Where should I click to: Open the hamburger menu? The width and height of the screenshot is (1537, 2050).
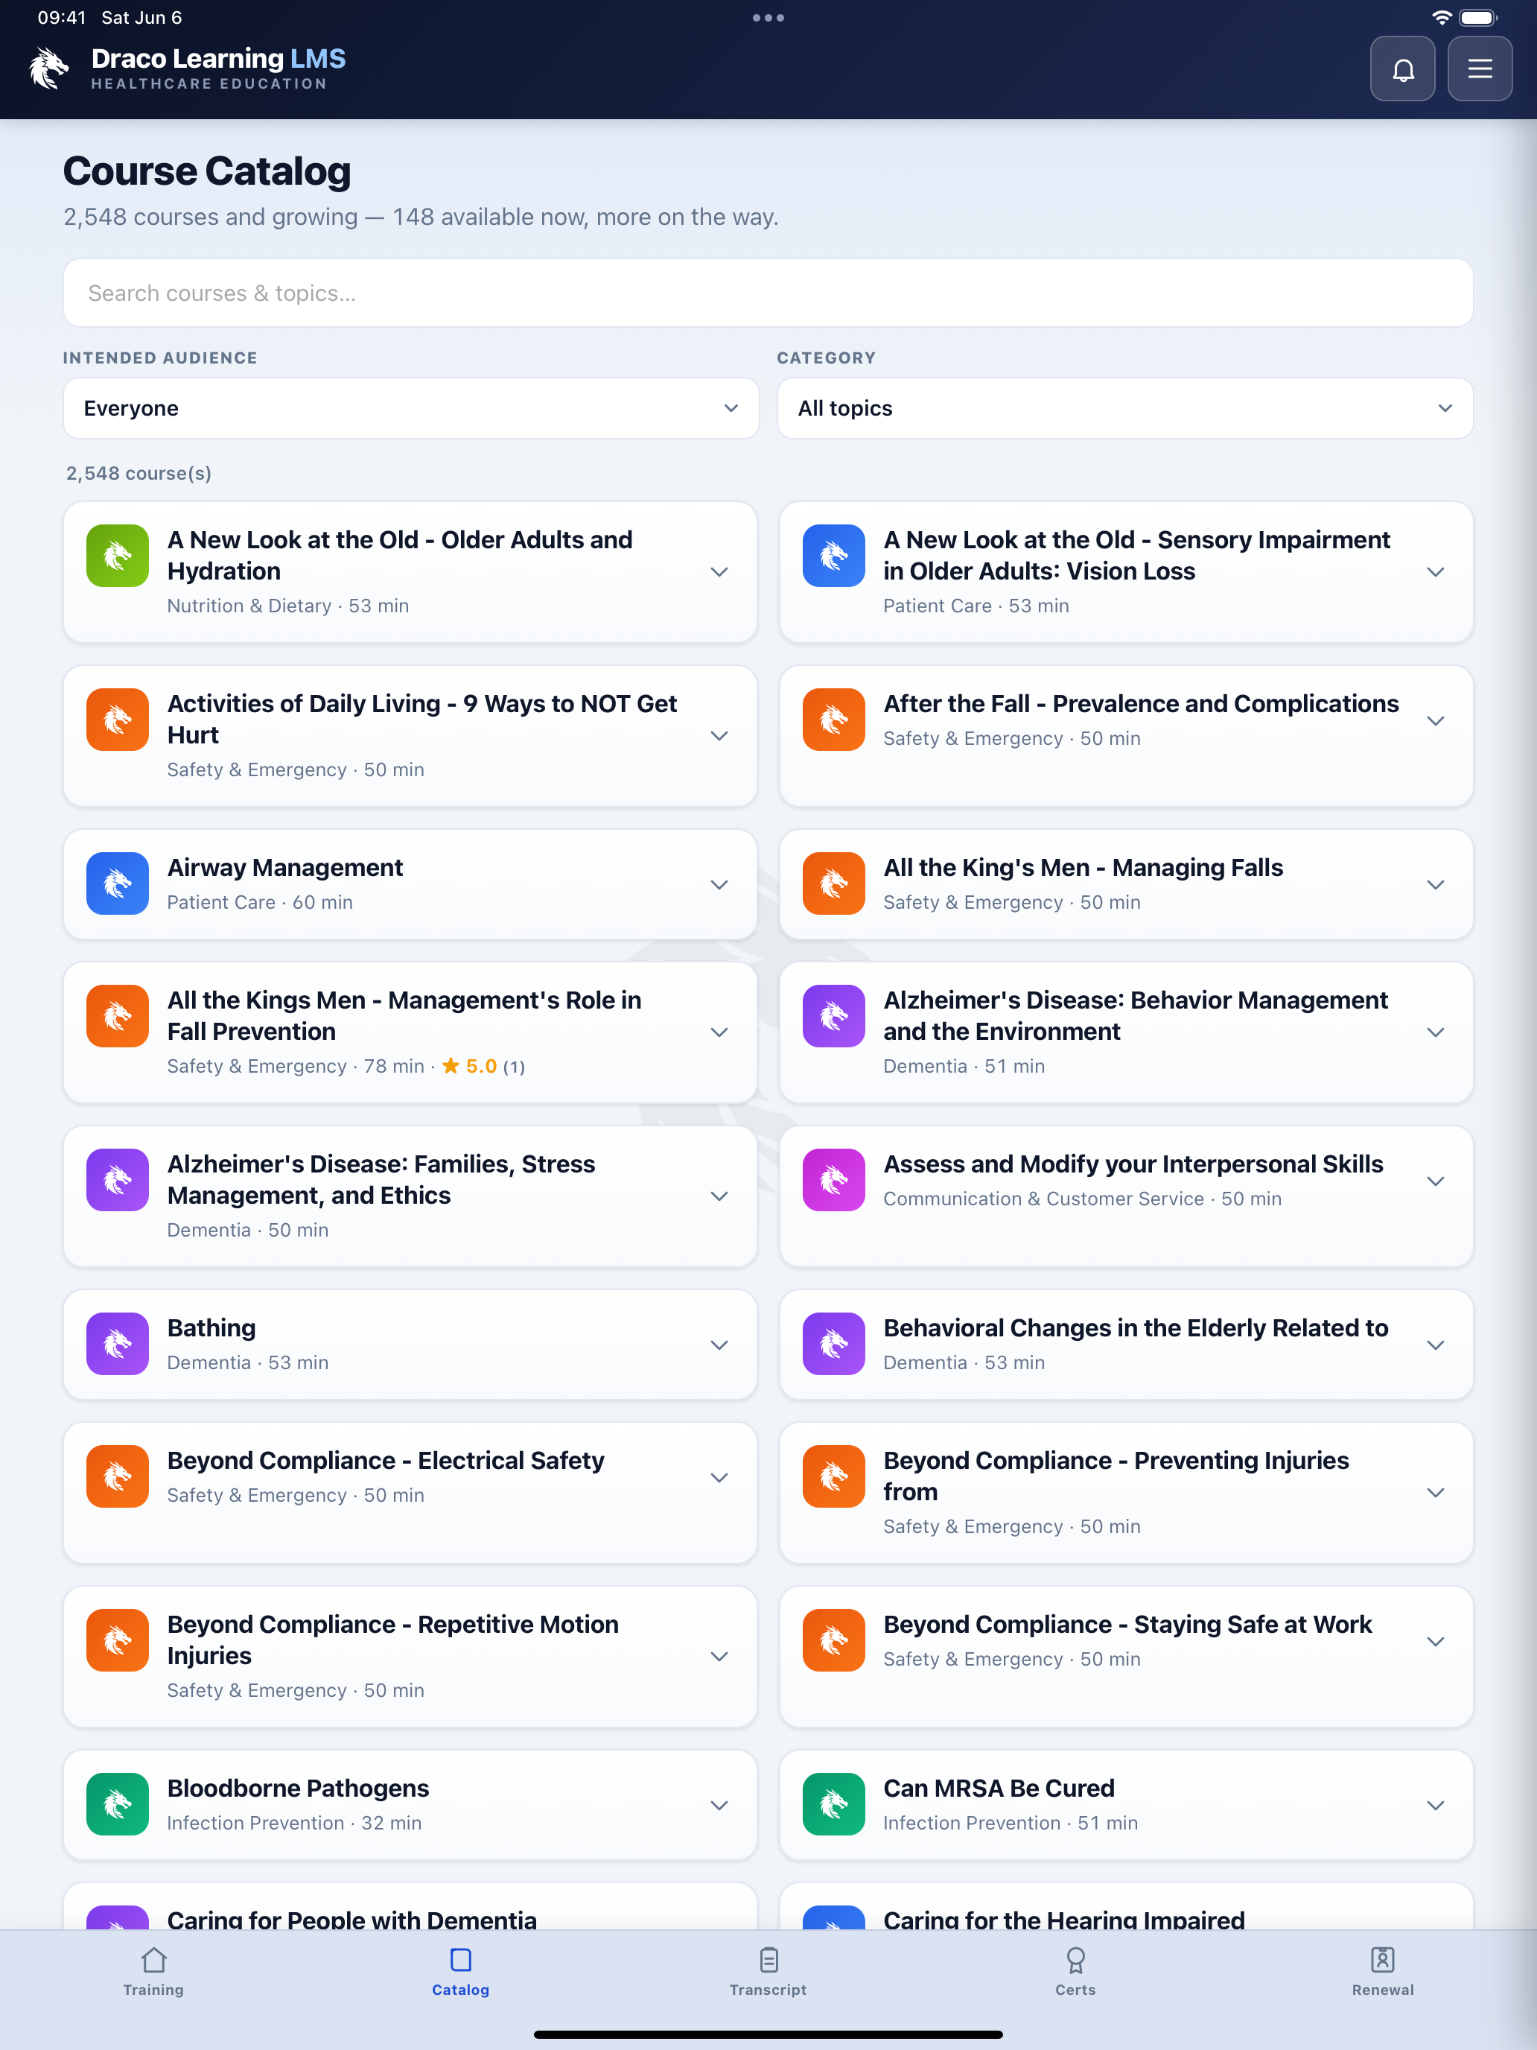[1480, 69]
